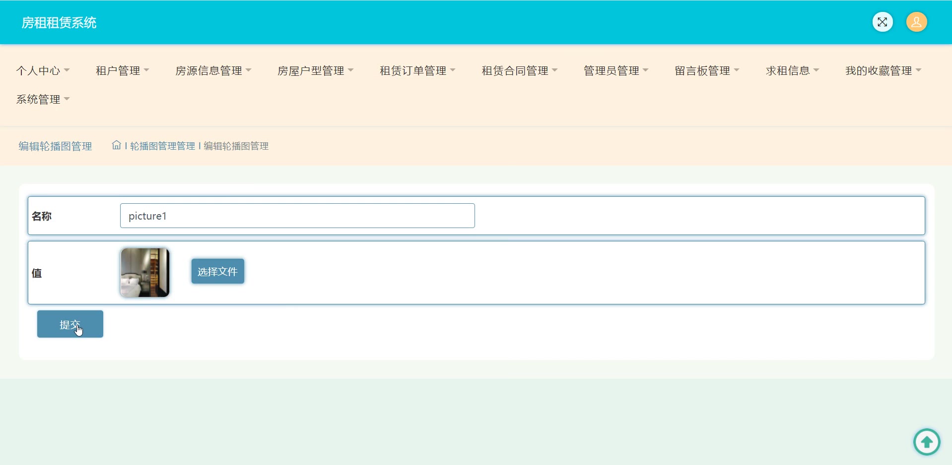Image resolution: width=952 pixels, height=465 pixels.
Task: Click the 选择文件 button
Action: click(x=218, y=271)
